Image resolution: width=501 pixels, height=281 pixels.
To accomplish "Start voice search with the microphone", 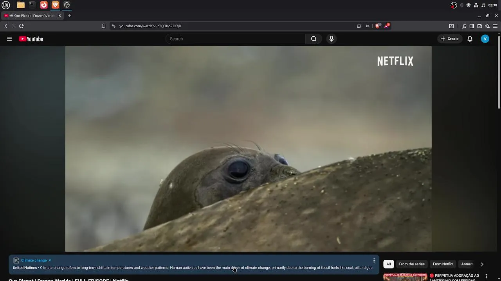I will click(x=332, y=39).
